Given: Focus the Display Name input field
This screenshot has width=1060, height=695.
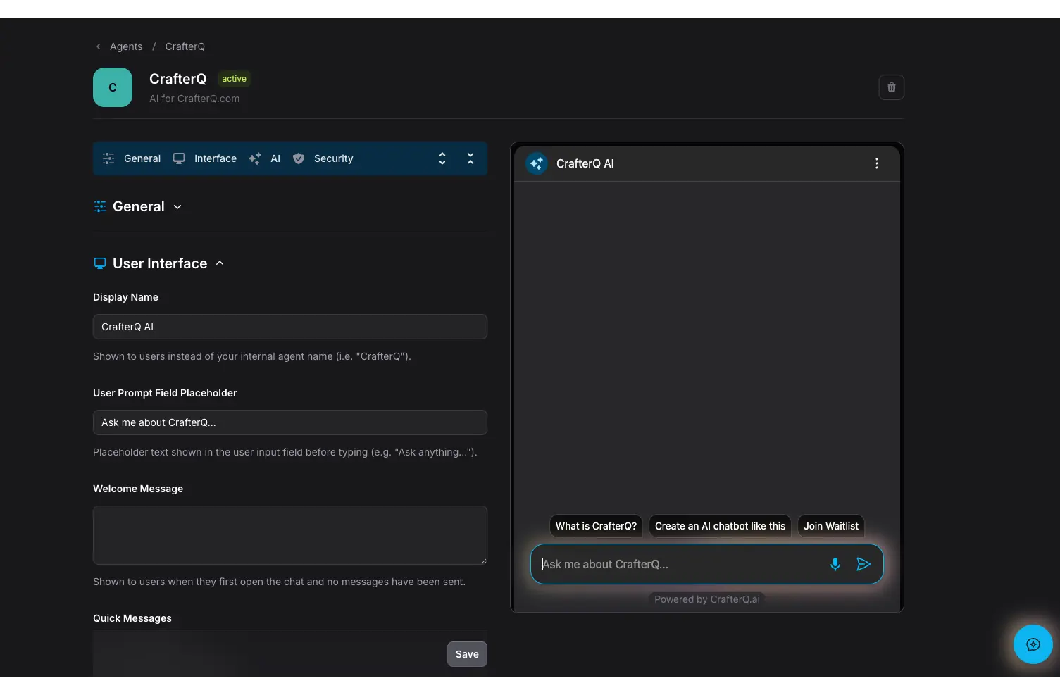Looking at the screenshot, I should coord(290,327).
